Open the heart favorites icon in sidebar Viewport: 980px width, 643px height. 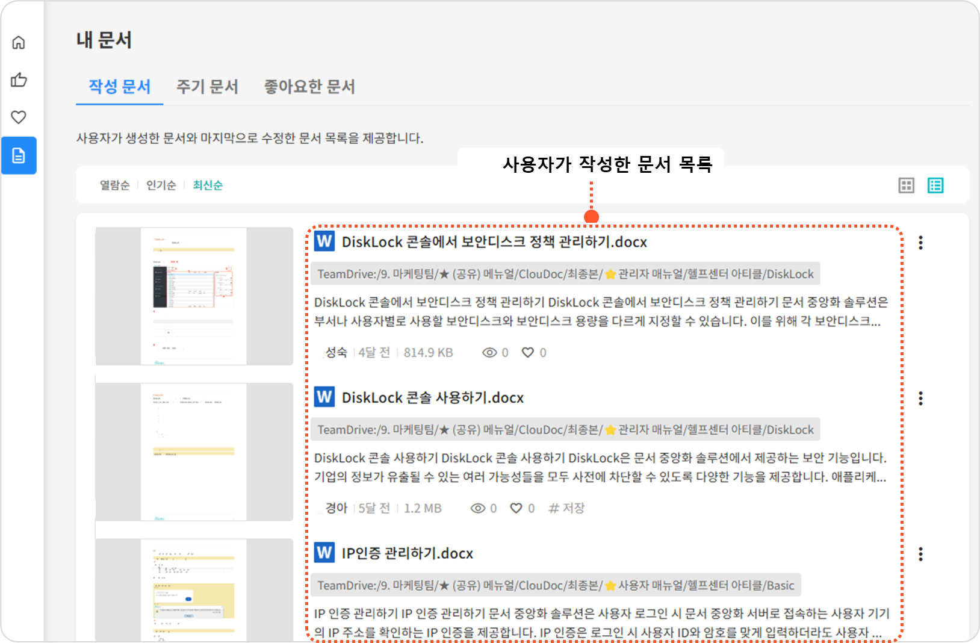(x=19, y=117)
